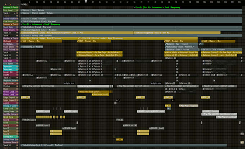
Task: Click bar 18 on the timeline ruler
Action: coord(51,2)
